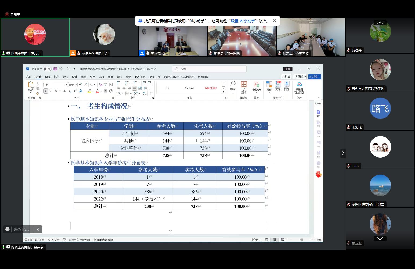Click the 转成PDF convert icon
This screenshot has height=269, width=415.
(256, 85)
